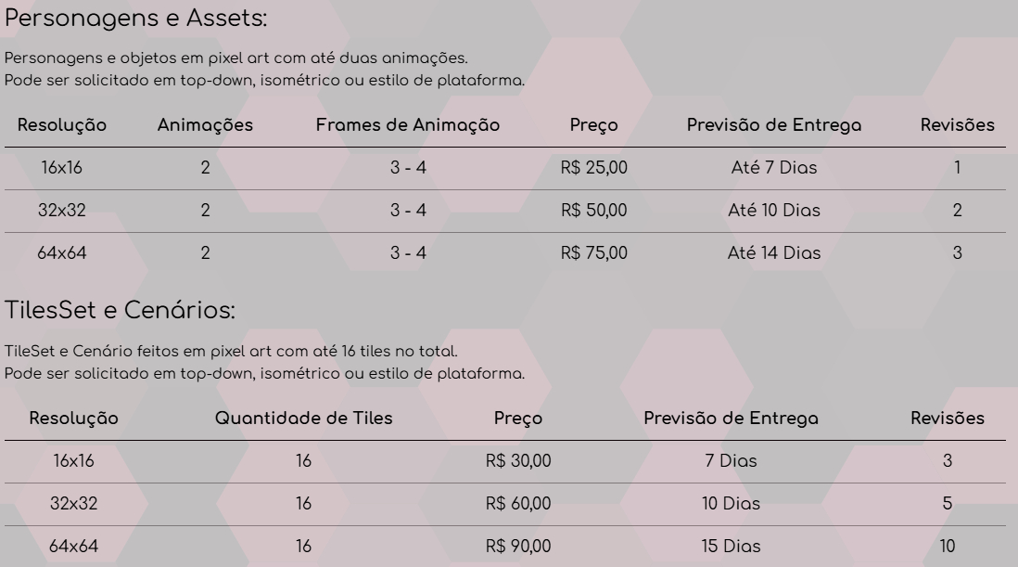Screen dimensions: 1018x567
Task: Select the R$ 50,00 price cell
Action: point(594,211)
